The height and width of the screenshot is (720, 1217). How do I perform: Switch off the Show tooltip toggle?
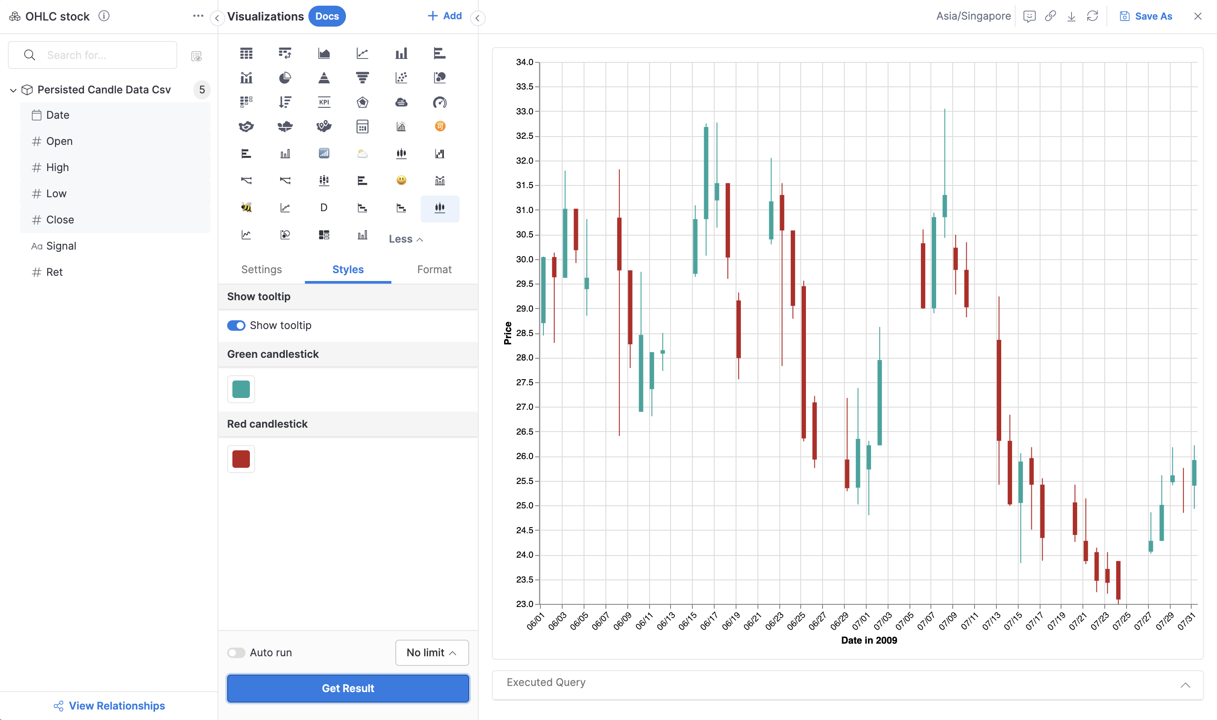click(236, 326)
